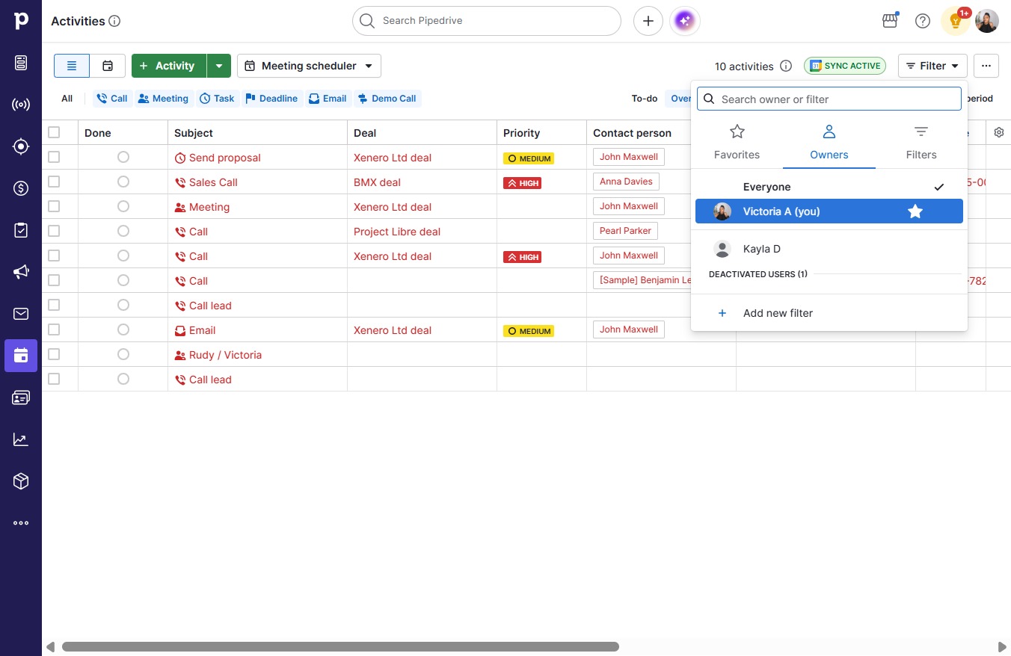Open Pearl Parker contact
The height and width of the screenshot is (656, 1011).
[625, 231]
